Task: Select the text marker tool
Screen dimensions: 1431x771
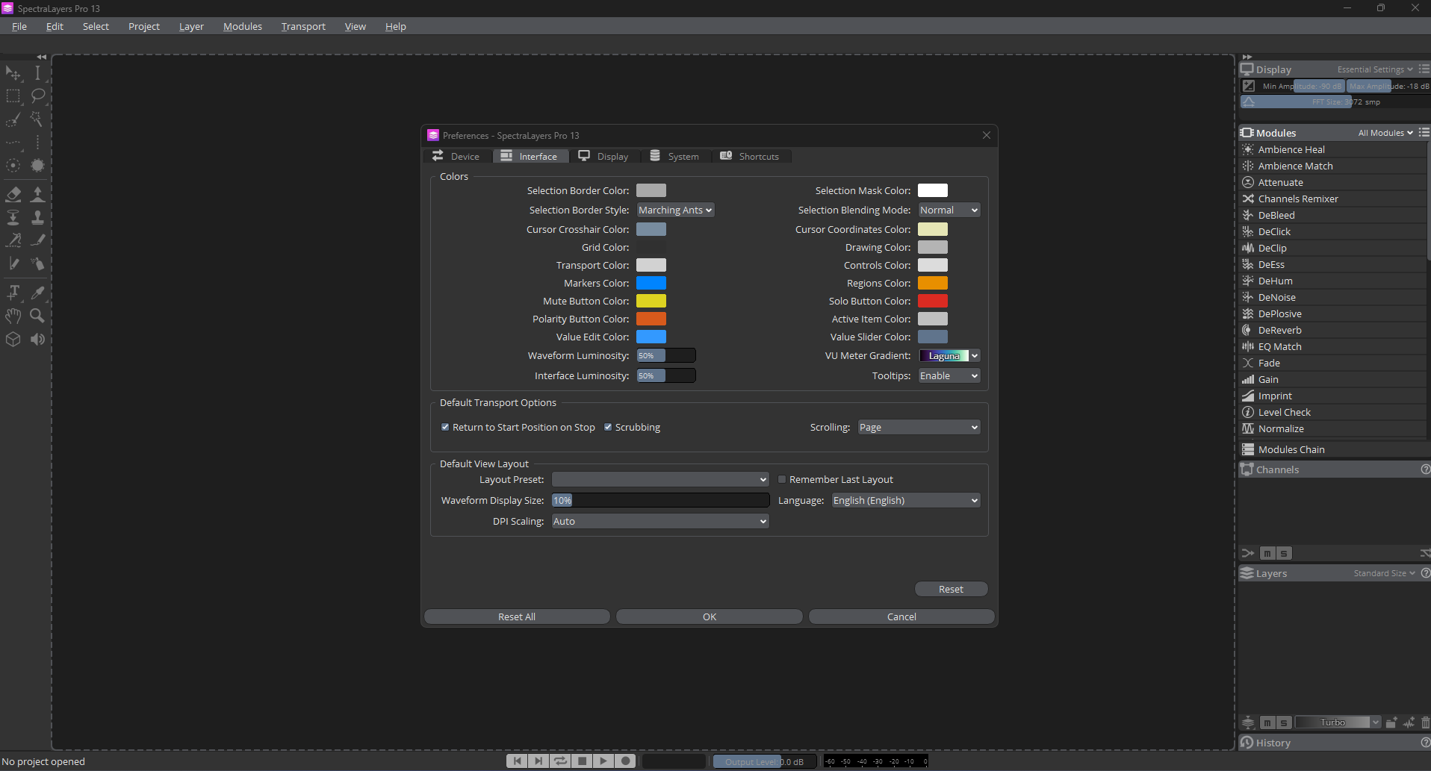Action: (x=13, y=293)
